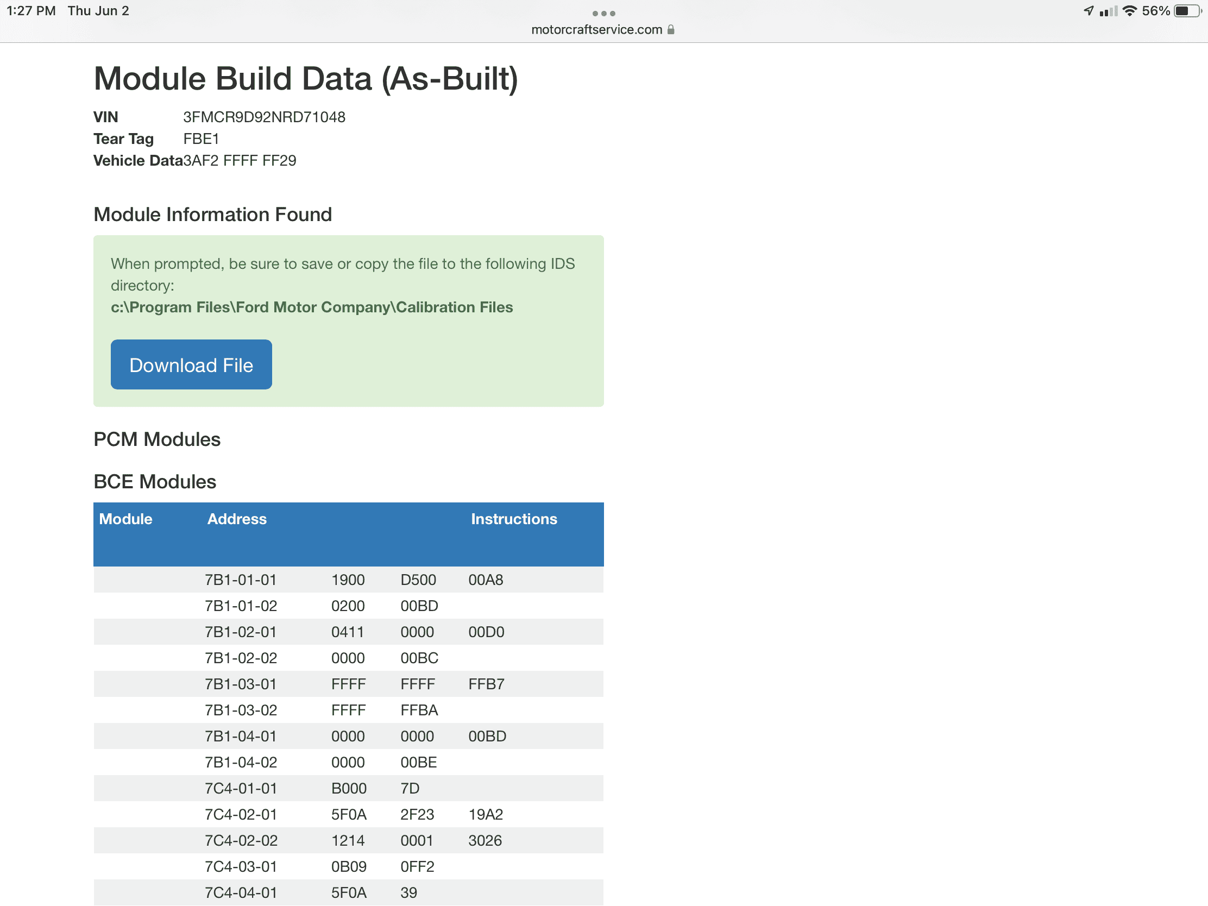The width and height of the screenshot is (1208, 906).
Task: Click the BCE Modules heading
Action: (155, 482)
